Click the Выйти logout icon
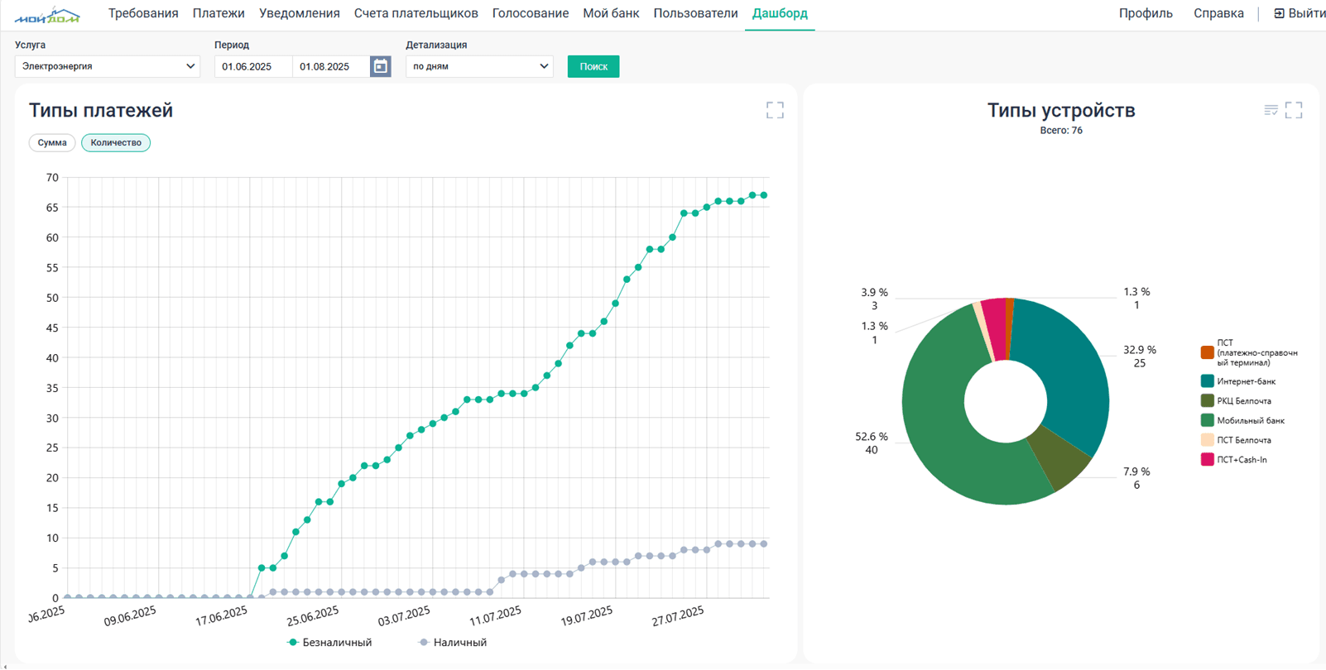 tap(1279, 13)
